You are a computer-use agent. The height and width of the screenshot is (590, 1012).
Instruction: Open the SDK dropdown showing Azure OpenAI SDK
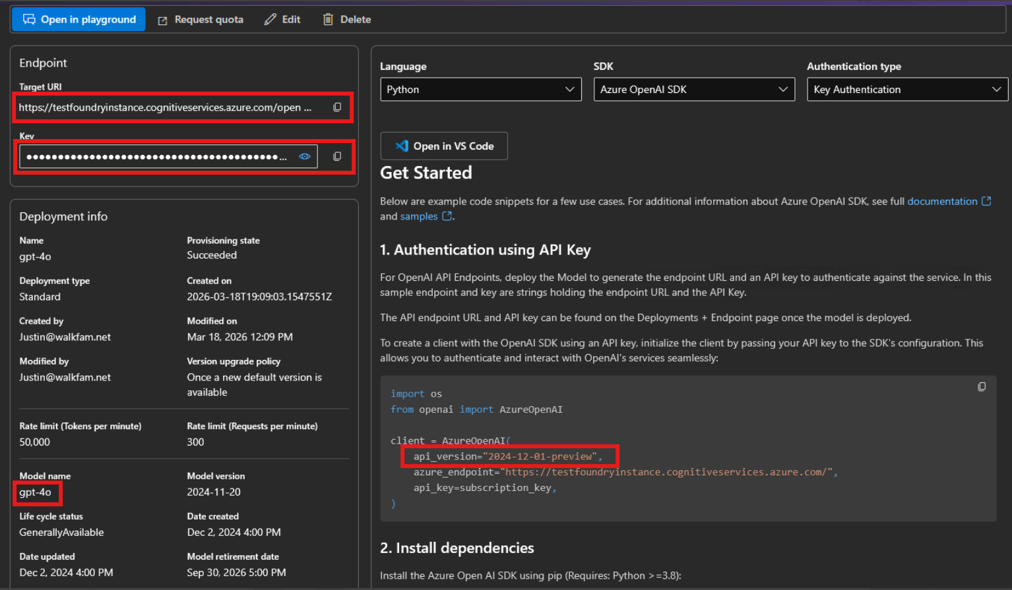point(694,90)
